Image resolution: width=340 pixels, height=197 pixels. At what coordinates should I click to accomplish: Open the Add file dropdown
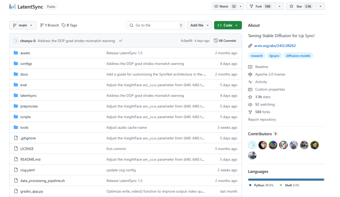tap(200, 25)
